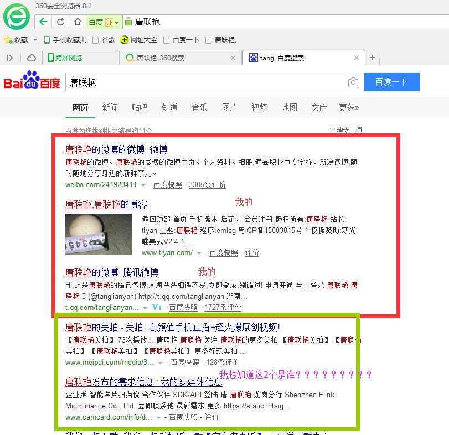
Task: Open result 唐联艳的微博_腾讯微博
Action: click(112, 272)
